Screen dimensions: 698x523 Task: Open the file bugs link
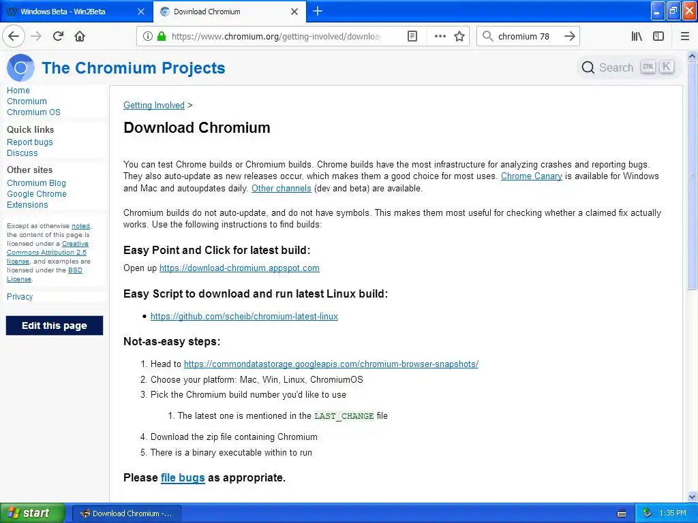click(x=183, y=477)
